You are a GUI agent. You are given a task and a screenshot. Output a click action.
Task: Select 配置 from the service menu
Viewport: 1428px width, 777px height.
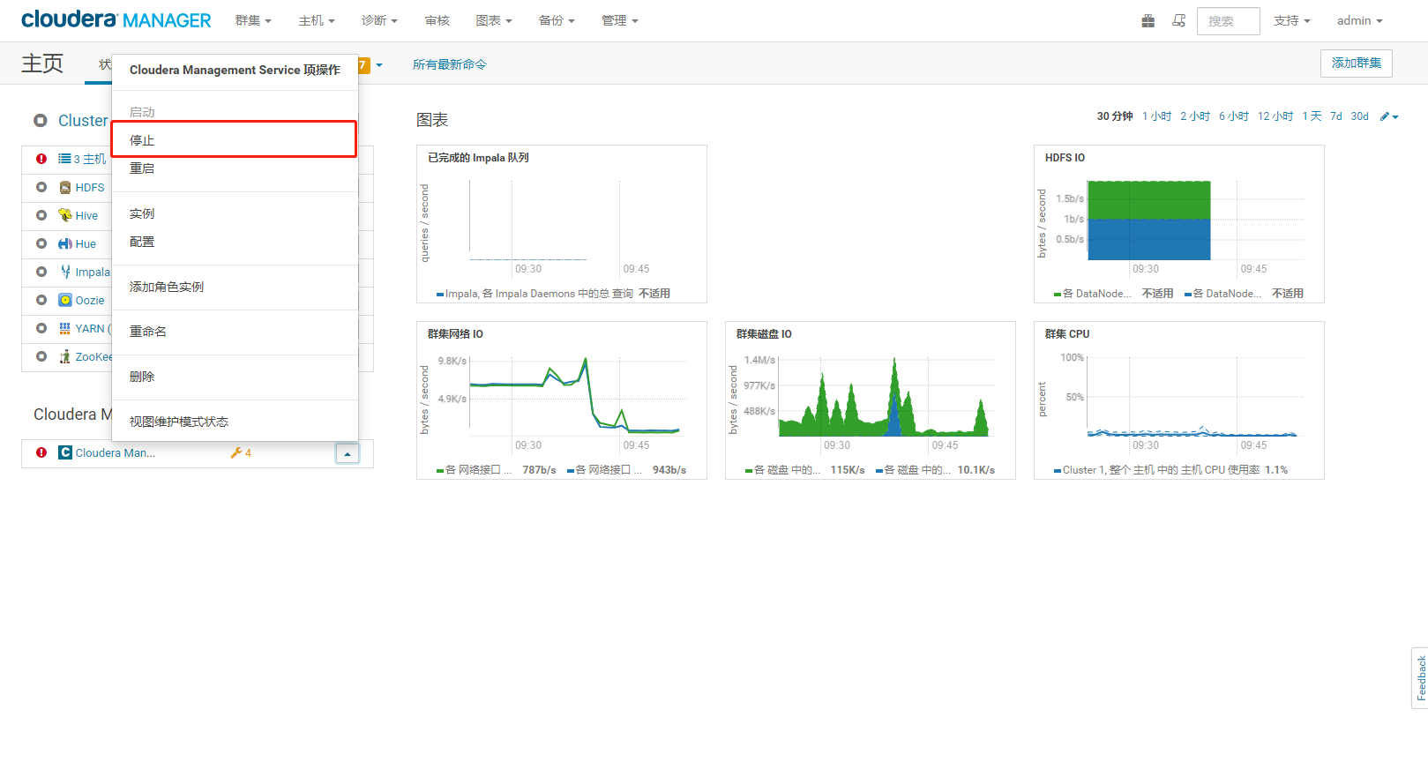(x=234, y=242)
